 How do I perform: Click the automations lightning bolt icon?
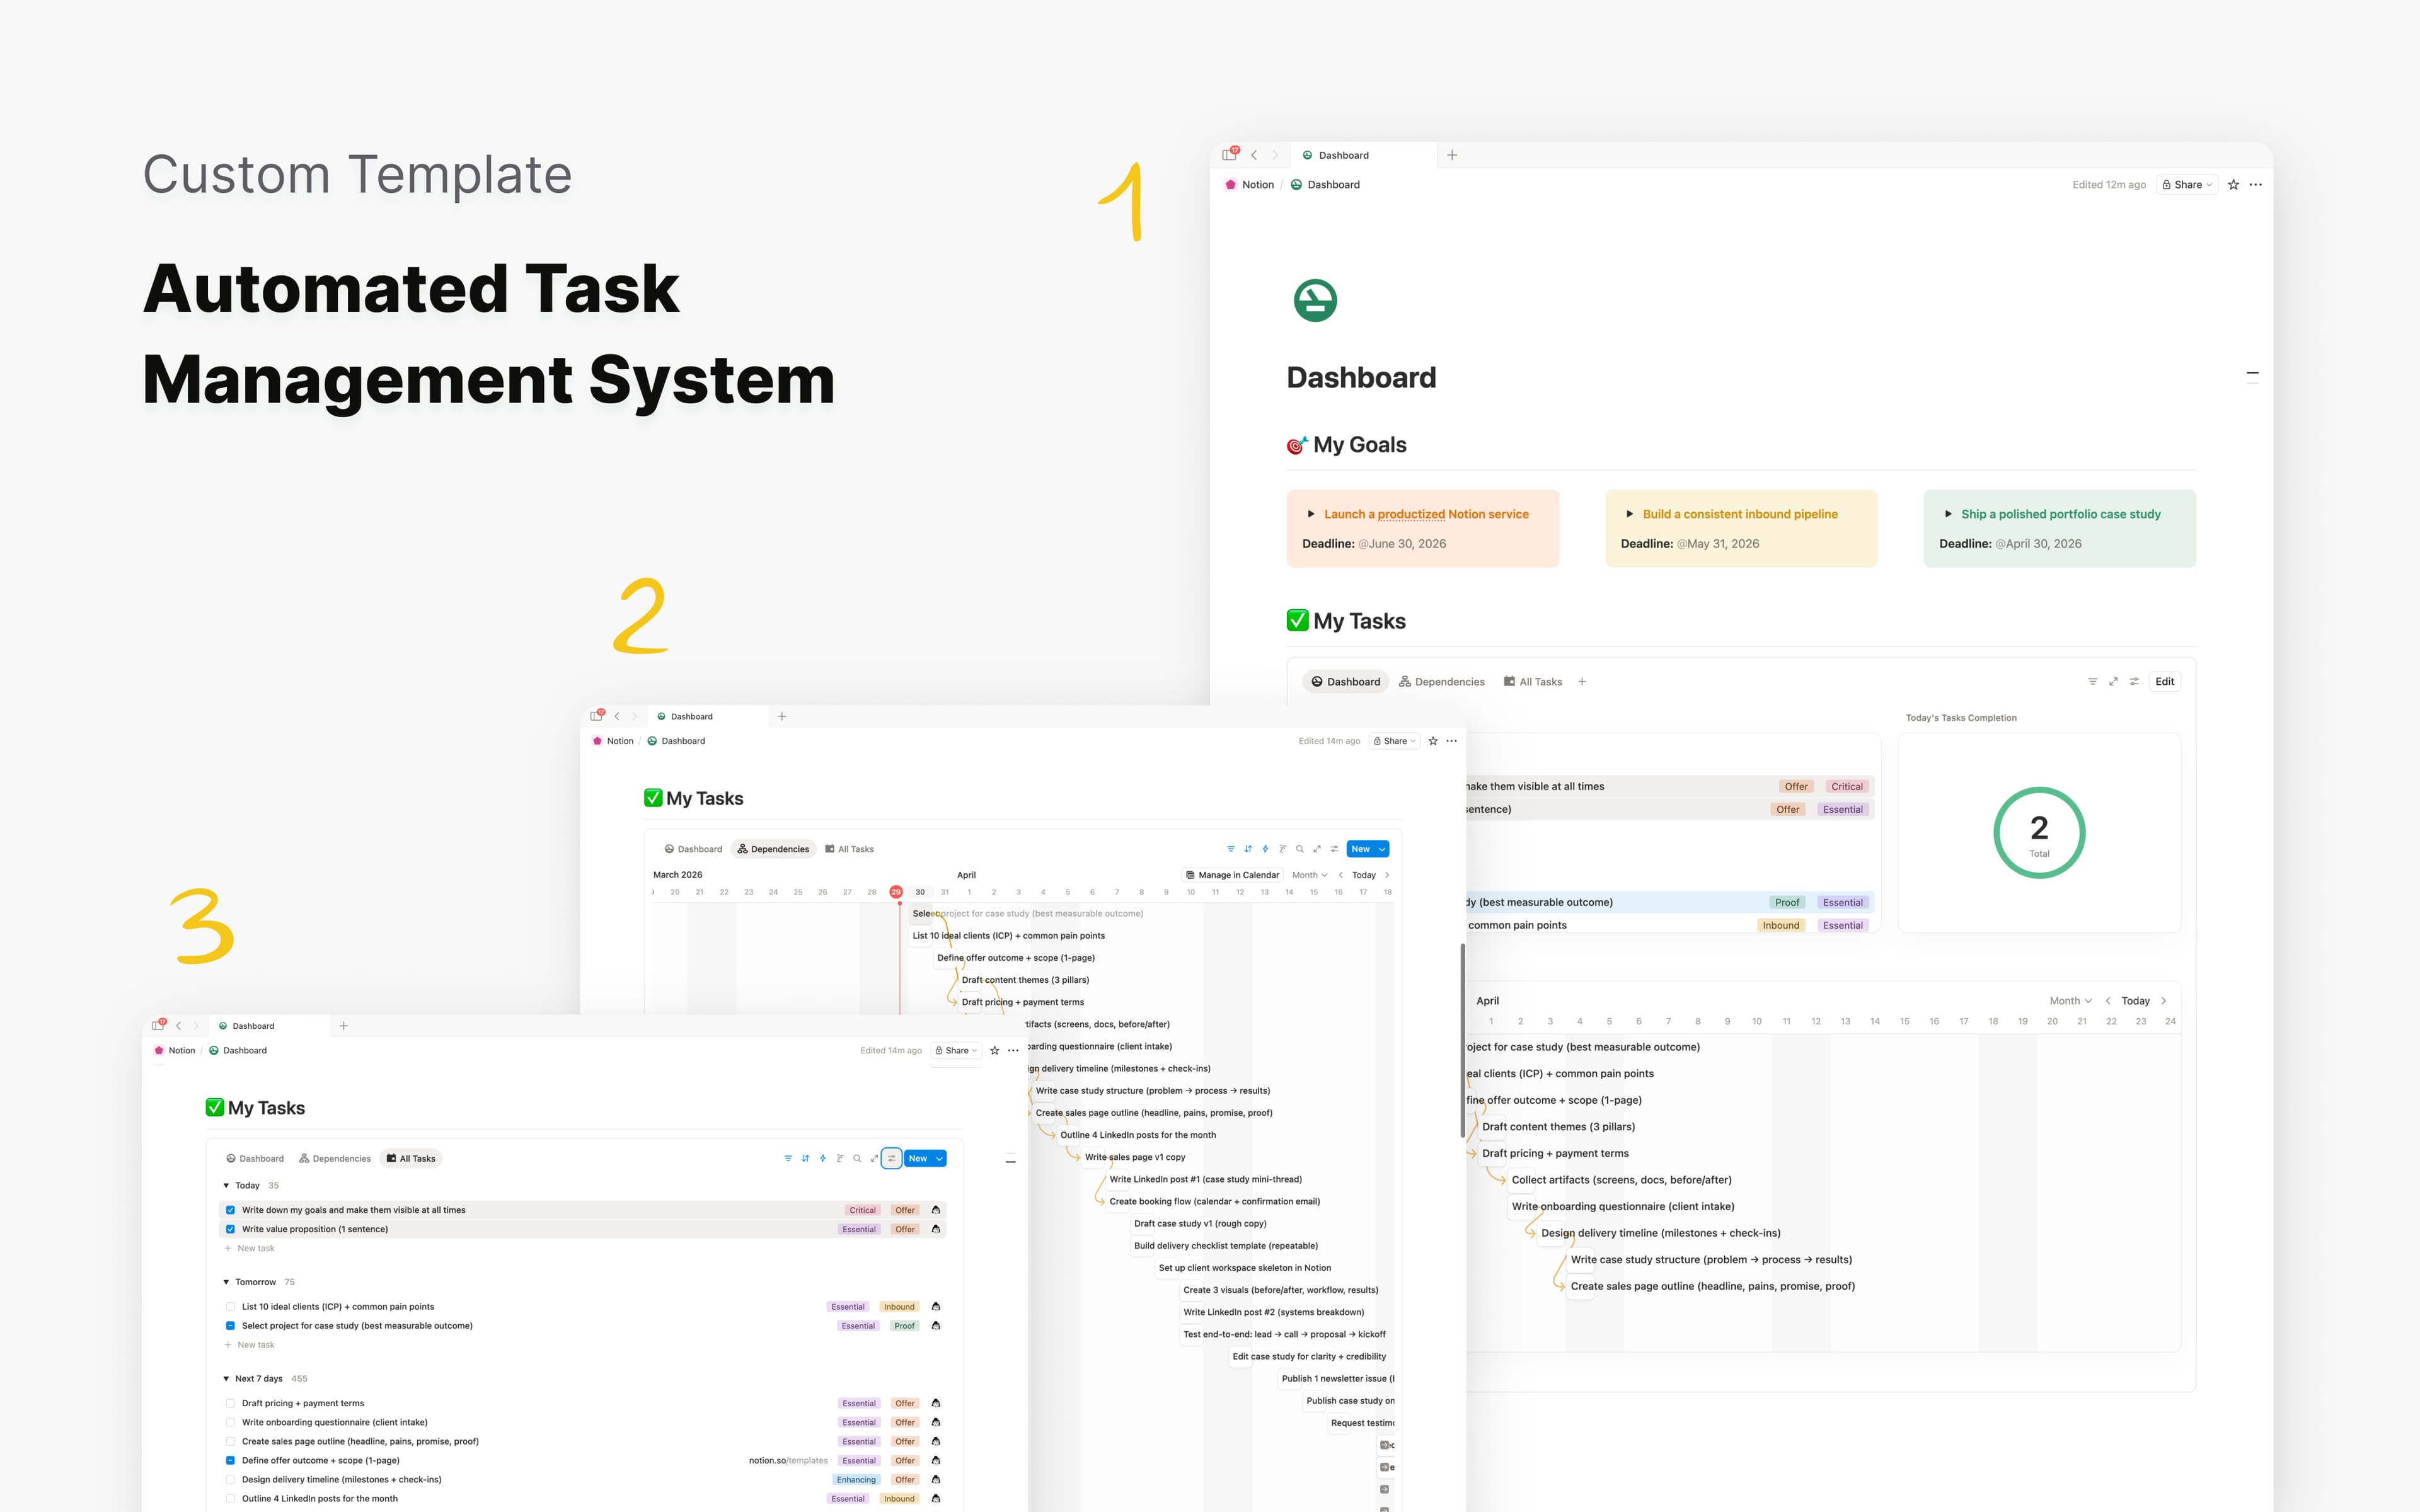click(823, 1158)
